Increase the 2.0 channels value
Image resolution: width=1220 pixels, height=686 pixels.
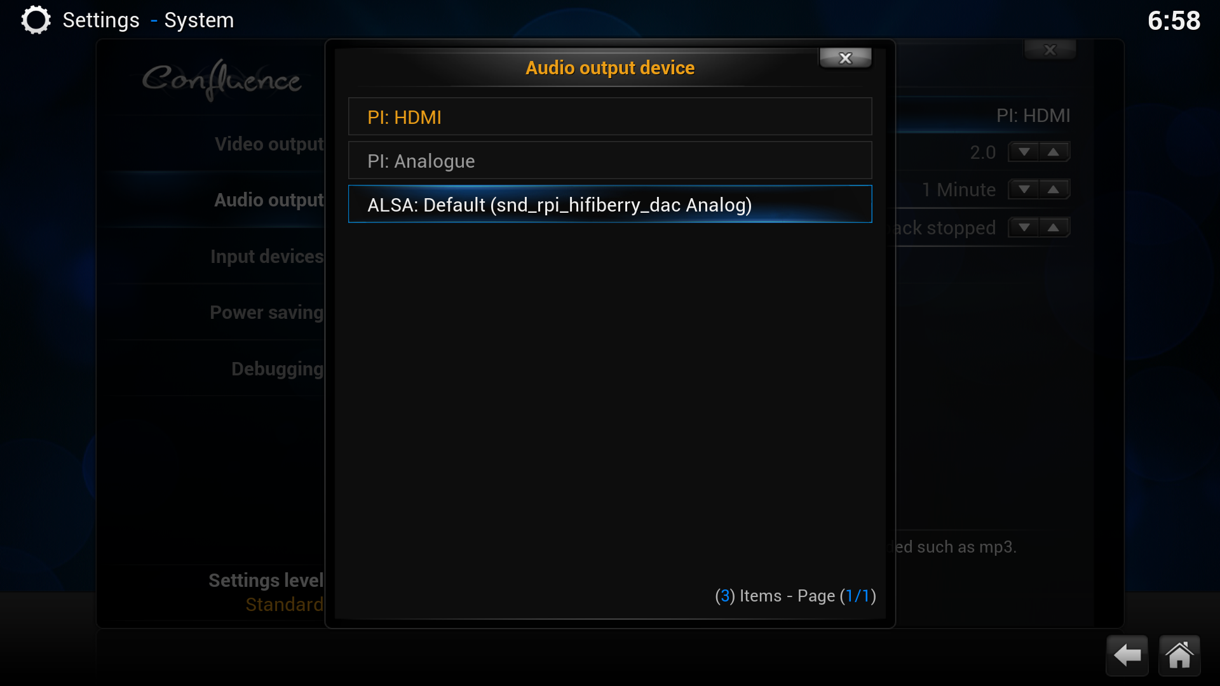[x=1054, y=152]
